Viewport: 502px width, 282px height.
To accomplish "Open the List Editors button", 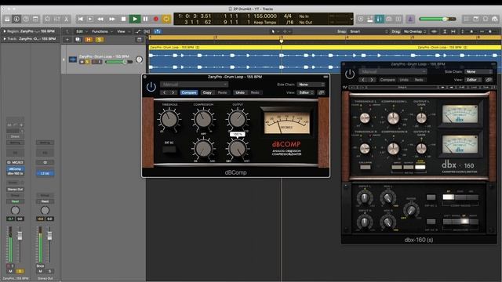I will pyautogui.click(x=467, y=19).
